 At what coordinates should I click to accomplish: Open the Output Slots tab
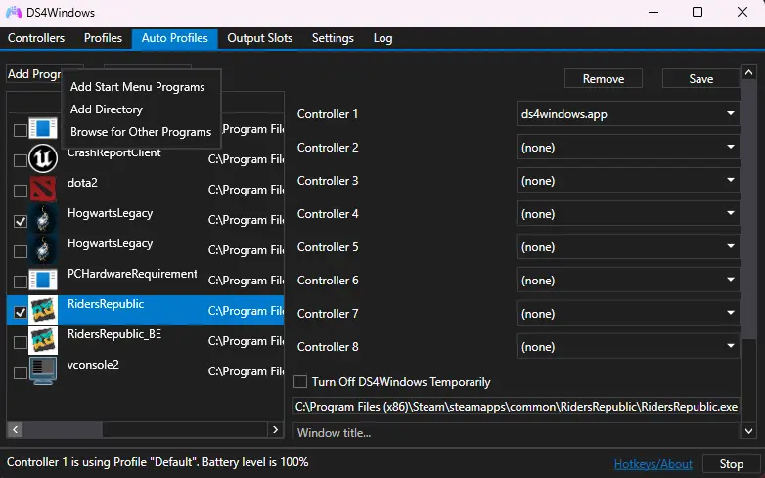tap(259, 38)
